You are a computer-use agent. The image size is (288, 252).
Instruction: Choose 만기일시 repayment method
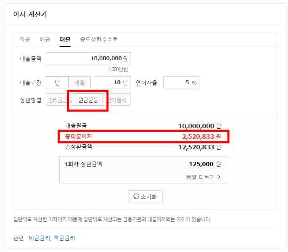pos(116,100)
